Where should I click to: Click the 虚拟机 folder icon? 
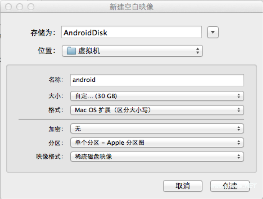point(71,51)
